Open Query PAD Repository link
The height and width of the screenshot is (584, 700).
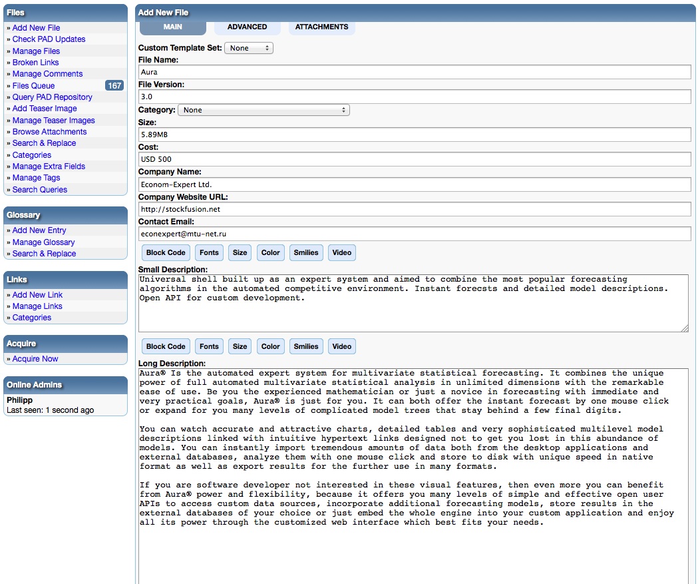pos(52,97)
